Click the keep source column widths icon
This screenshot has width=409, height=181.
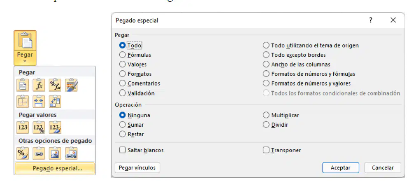39,102
